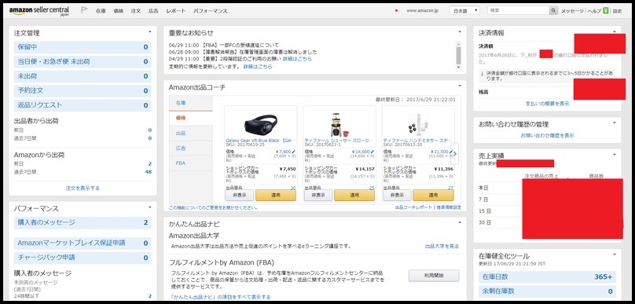Click the Galaxy Gear VR Blue Black title
The image size is (635, 304).
[x=260, y=141]
